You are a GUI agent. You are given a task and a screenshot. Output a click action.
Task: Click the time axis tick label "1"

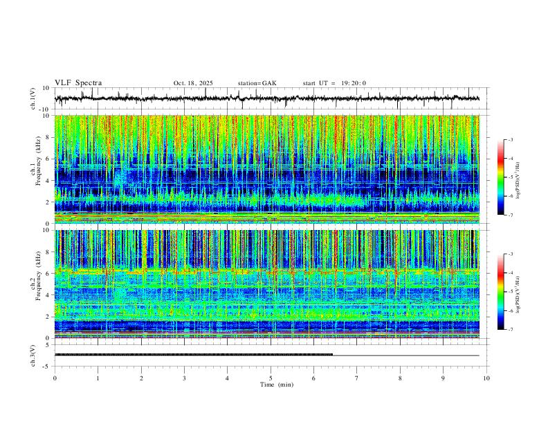pyautogui.click(x=98, y=378)
